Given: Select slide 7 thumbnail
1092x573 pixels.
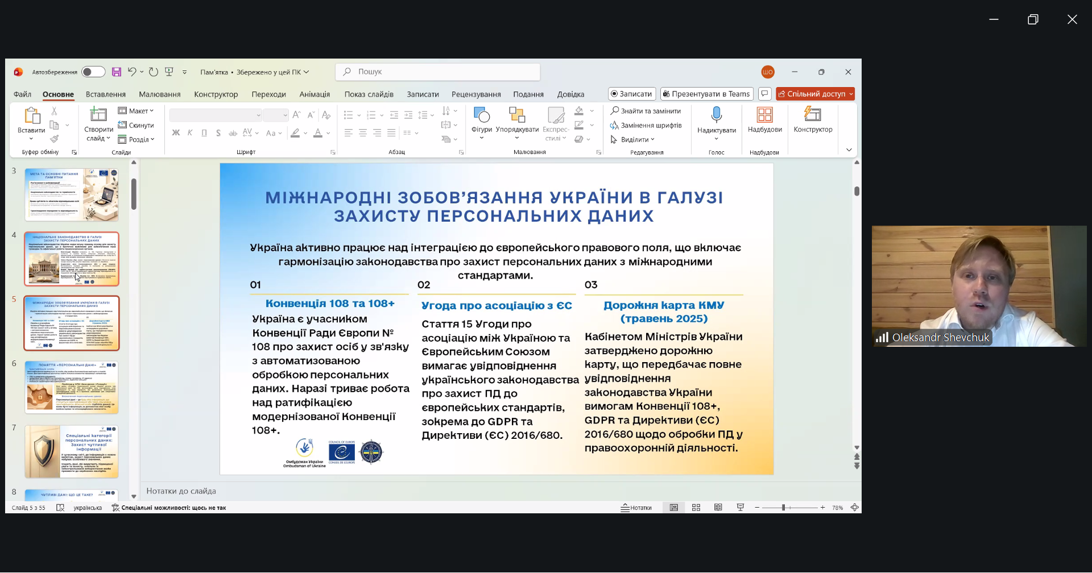Looking at the screenshot, I should 72,451.
